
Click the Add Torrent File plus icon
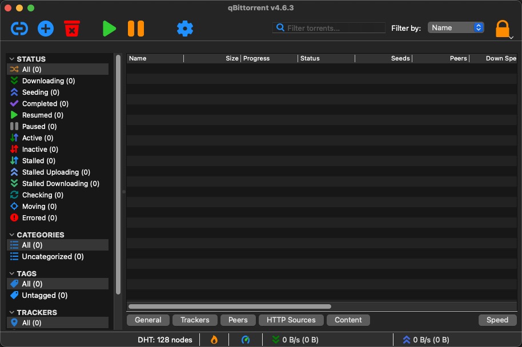tap(45, 28)
